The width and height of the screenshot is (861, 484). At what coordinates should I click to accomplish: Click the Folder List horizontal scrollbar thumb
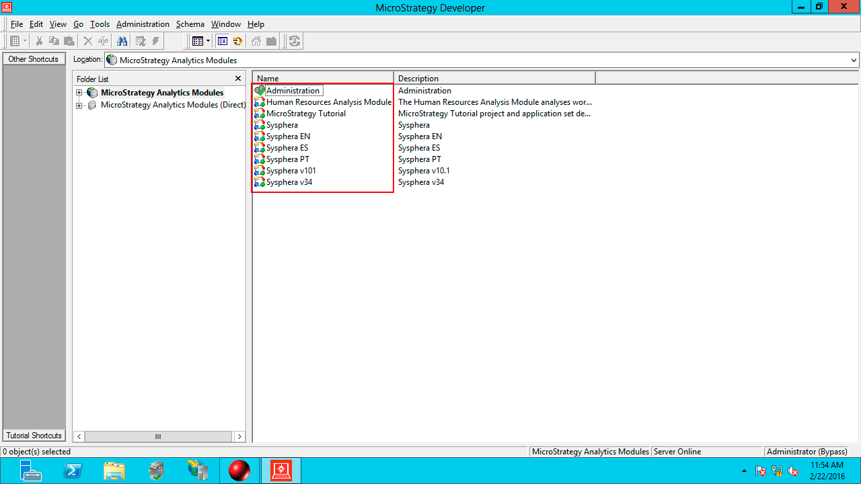pyautogui.click(x=158, y=436)
